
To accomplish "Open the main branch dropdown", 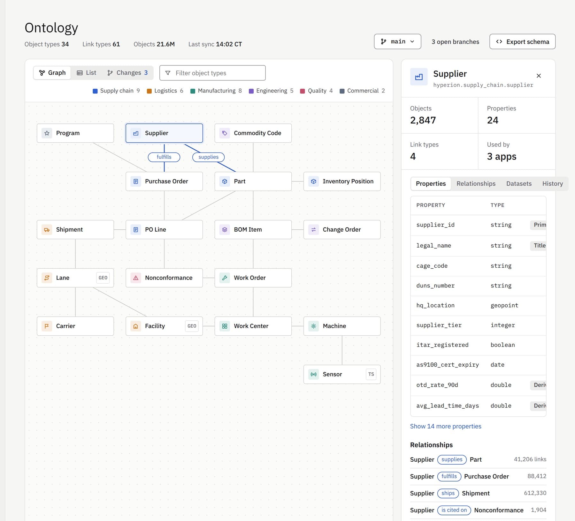I will (397, 41).
